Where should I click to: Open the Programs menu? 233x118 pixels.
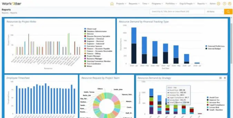pos(158,4)
